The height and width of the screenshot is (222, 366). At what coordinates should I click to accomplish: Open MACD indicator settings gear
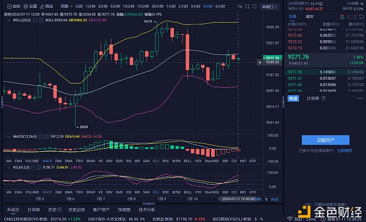(41, 137)
